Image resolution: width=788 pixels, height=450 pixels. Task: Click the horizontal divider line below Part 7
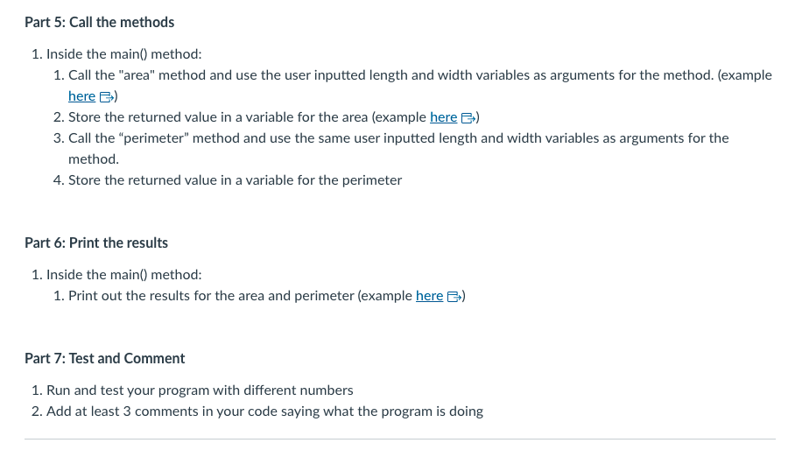[x=400, y=439]
